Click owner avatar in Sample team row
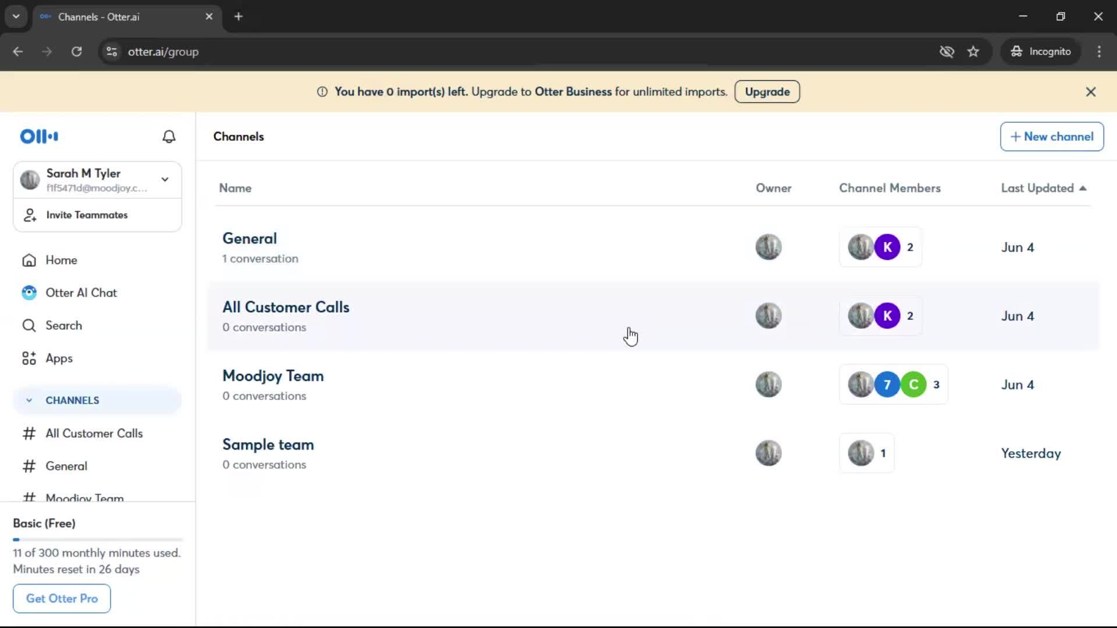 769,453
